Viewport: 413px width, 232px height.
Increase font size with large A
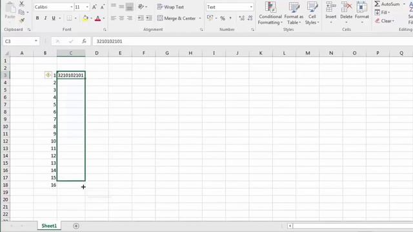click(x=94, y=7)
